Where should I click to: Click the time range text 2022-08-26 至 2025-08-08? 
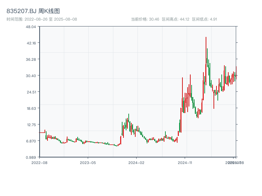pyautogui.click(x=51, y=19)
